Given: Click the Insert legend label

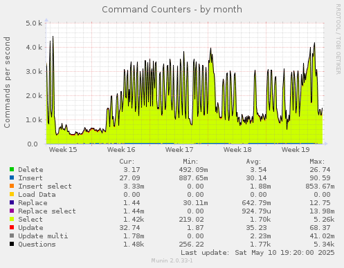Looking at the screenshot, I should 30,178.
